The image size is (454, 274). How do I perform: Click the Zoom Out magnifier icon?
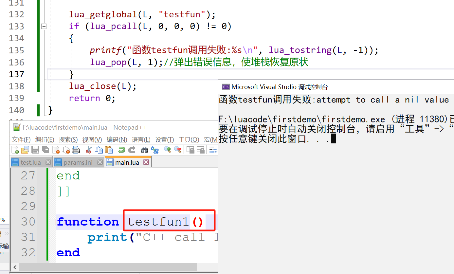tap(178, 150)
